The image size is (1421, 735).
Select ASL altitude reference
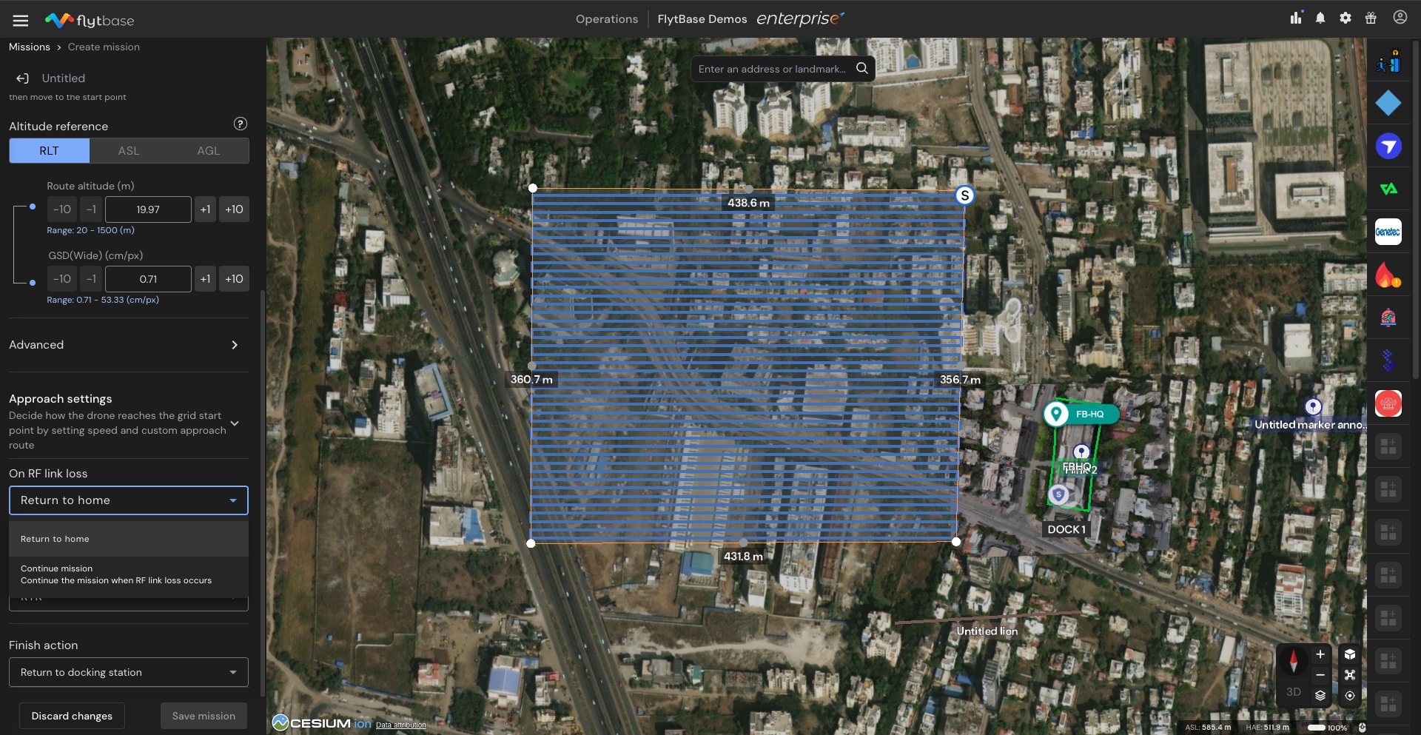129,151
